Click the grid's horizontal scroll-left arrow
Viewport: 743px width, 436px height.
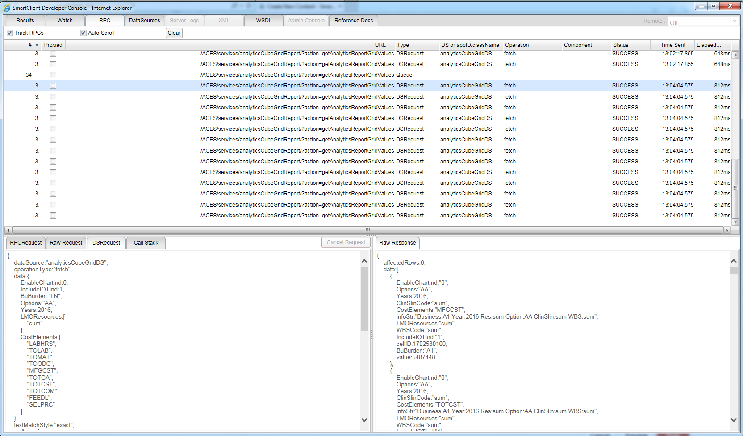(8, 230)
